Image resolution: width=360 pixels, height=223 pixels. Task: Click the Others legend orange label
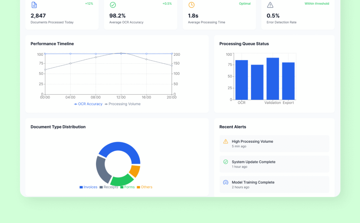(146, 187)
